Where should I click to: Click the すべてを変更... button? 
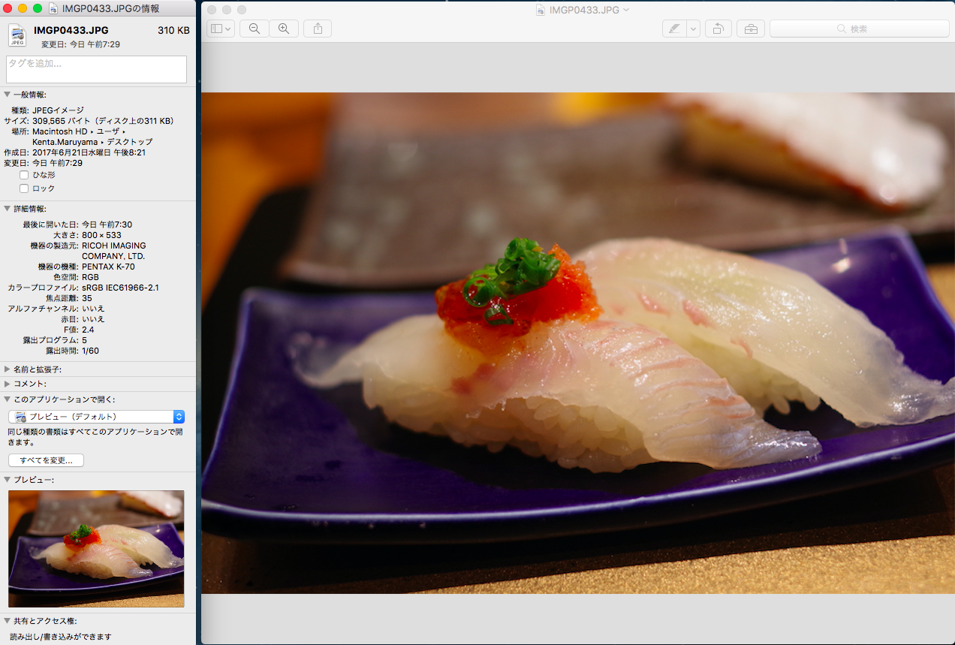[x=47, y=460]
